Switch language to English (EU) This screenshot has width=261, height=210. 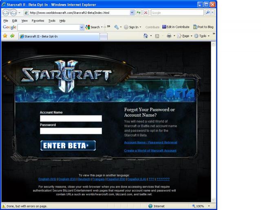tap(67, 179)
